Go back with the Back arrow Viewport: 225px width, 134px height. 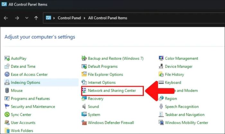click(x=6, y=18)
